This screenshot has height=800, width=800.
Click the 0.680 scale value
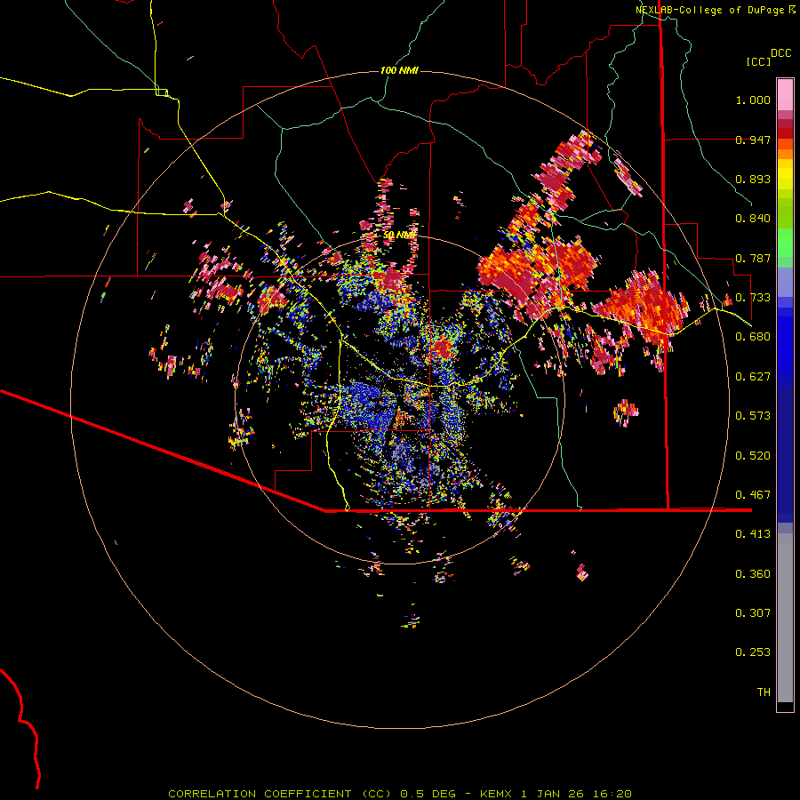click(753, 337)
